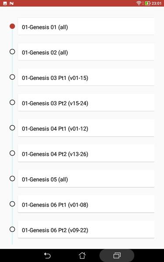Choose 01-Genesis 05 (all) item

pos(86,179)
